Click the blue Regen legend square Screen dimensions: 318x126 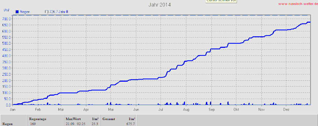pos(17,12)
